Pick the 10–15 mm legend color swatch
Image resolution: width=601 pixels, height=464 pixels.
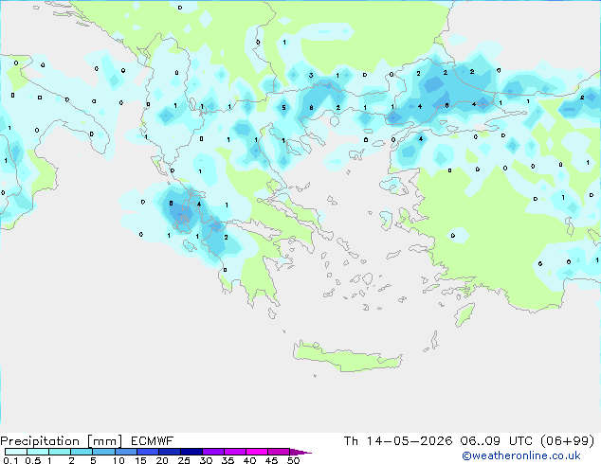click(x=126, y=452)
